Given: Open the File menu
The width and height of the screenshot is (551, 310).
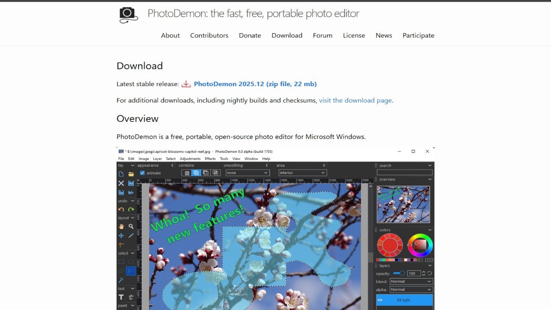Looking at the screenshot, I should 121,159.
